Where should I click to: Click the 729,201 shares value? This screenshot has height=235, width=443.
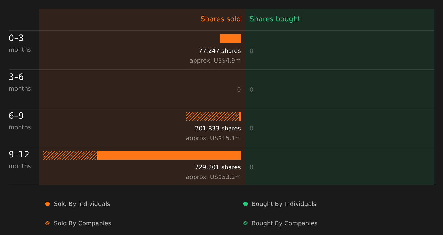click(x=218, y=167)
